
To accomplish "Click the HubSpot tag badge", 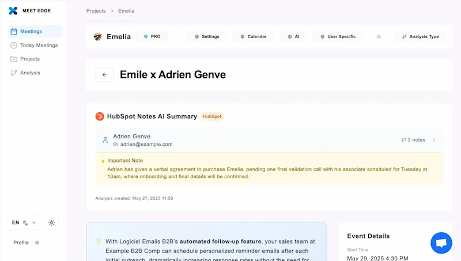I will [212, 116].
